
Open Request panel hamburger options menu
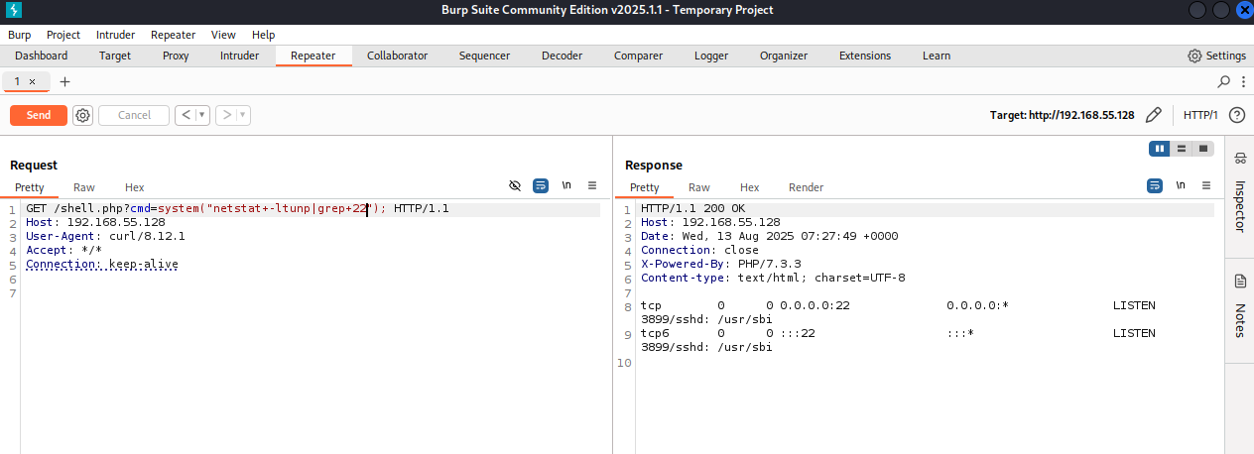point(592,185)
